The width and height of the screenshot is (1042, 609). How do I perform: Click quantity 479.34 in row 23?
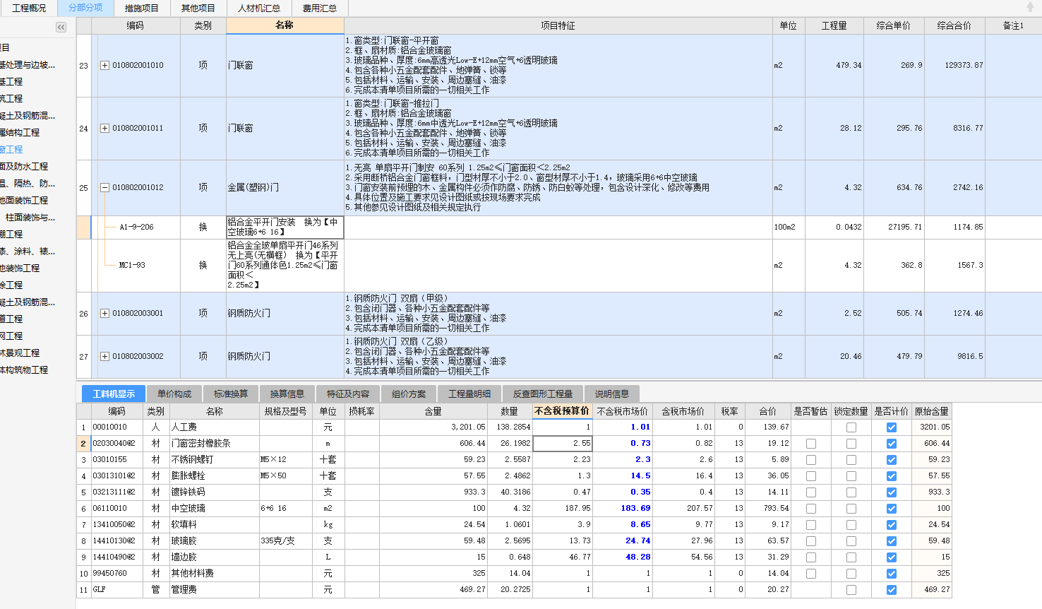pos(834,66)
